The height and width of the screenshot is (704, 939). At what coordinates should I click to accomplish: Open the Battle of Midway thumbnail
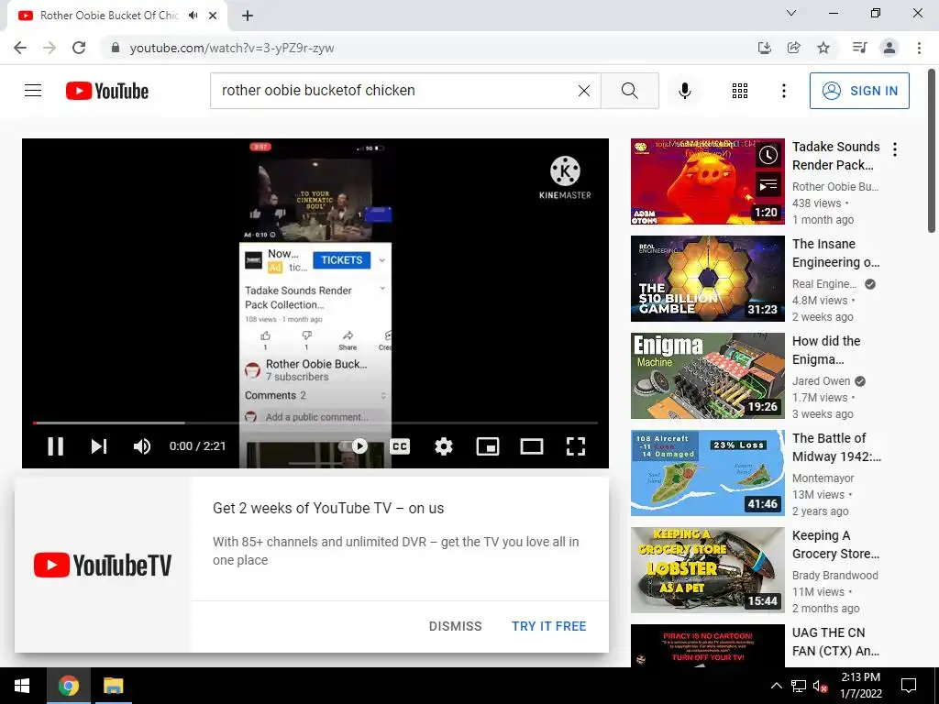point(708,473)
